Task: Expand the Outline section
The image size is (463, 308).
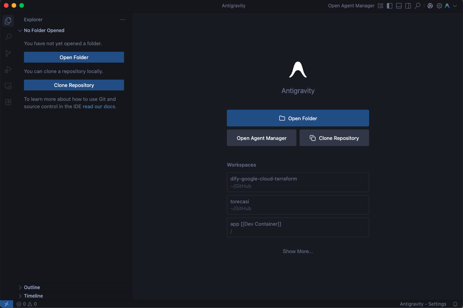Action: [x=20, y=288]
